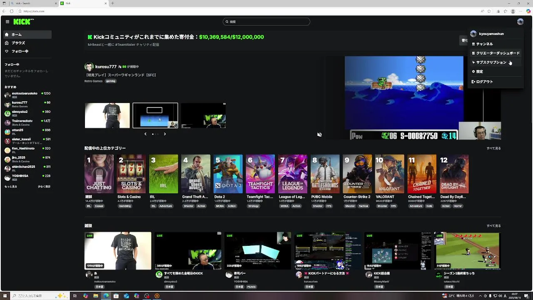Image resolution: width=533 pixels, height=300 pixels.
Task: Open Grand Theft Auto V category card
Action: [x=196, y=174]
